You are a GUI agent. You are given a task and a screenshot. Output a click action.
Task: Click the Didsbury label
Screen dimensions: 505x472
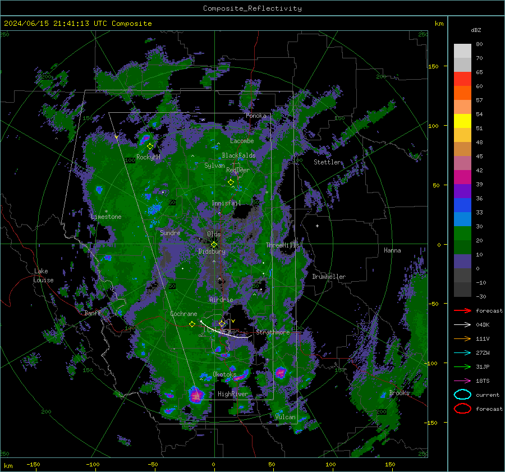click(x=212, y=251)
